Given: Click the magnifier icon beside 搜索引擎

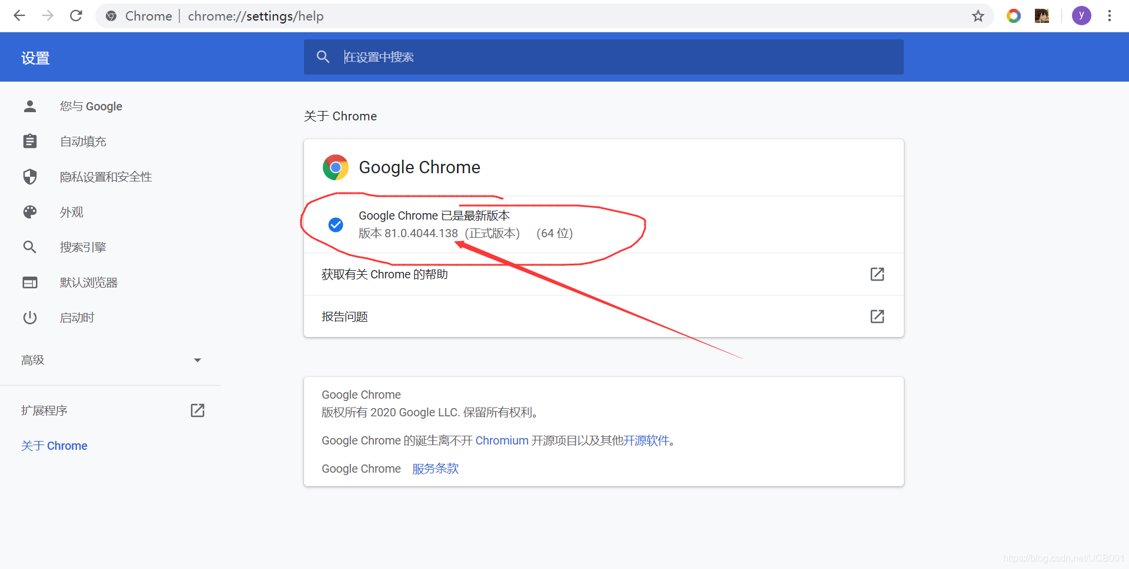Looking at the screenshot, I should [30, 247].
